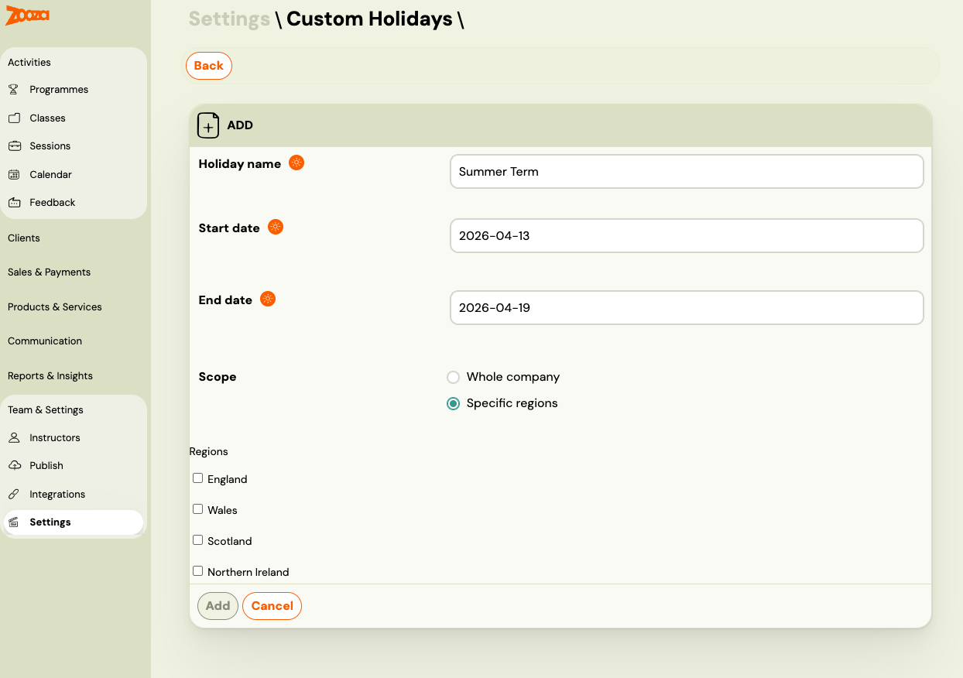Image resolution: width=963 pixels, height=678 pixels.
Task: Check the England region checkbox
Action: pos(197,478)
